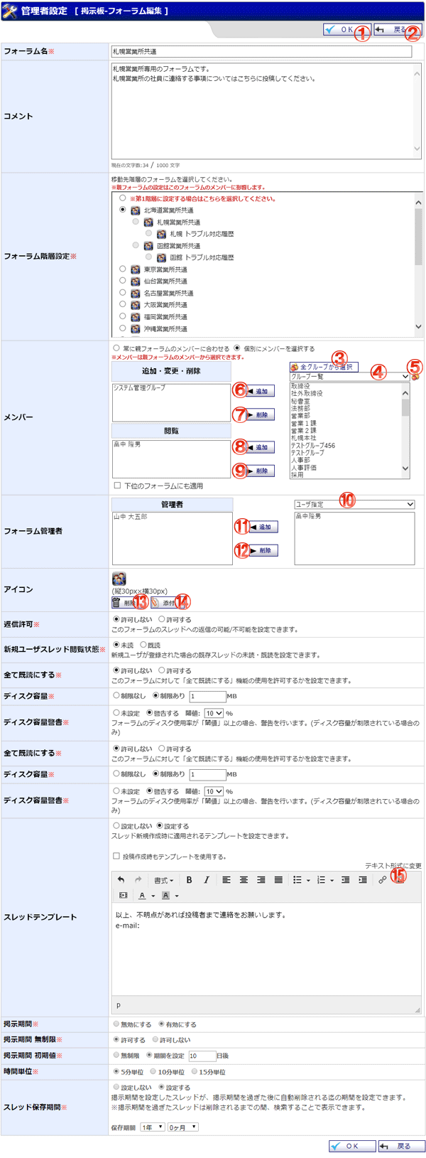Screen dimensions: 426x1158
Task: Click the forum icon next to 函館営業所共通
Action: [148, 246]
